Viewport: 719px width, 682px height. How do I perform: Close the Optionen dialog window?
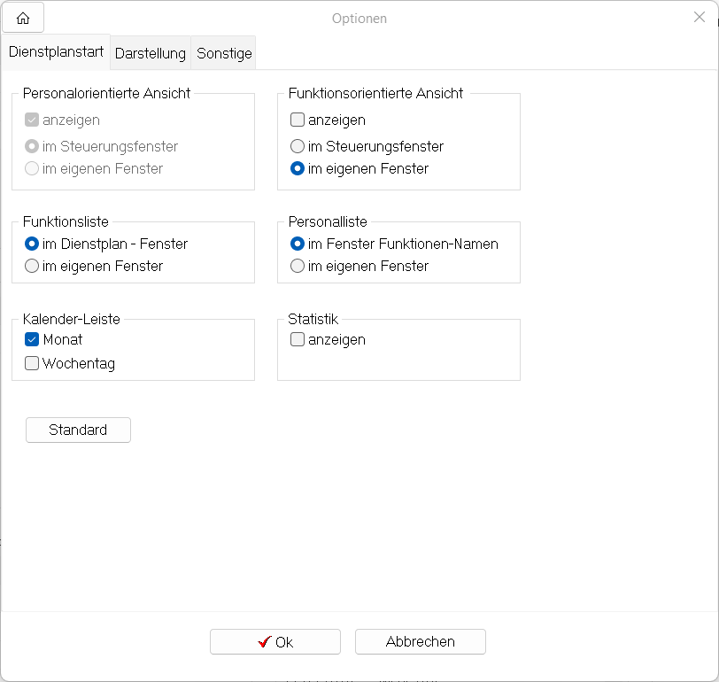tap(699, 18)
